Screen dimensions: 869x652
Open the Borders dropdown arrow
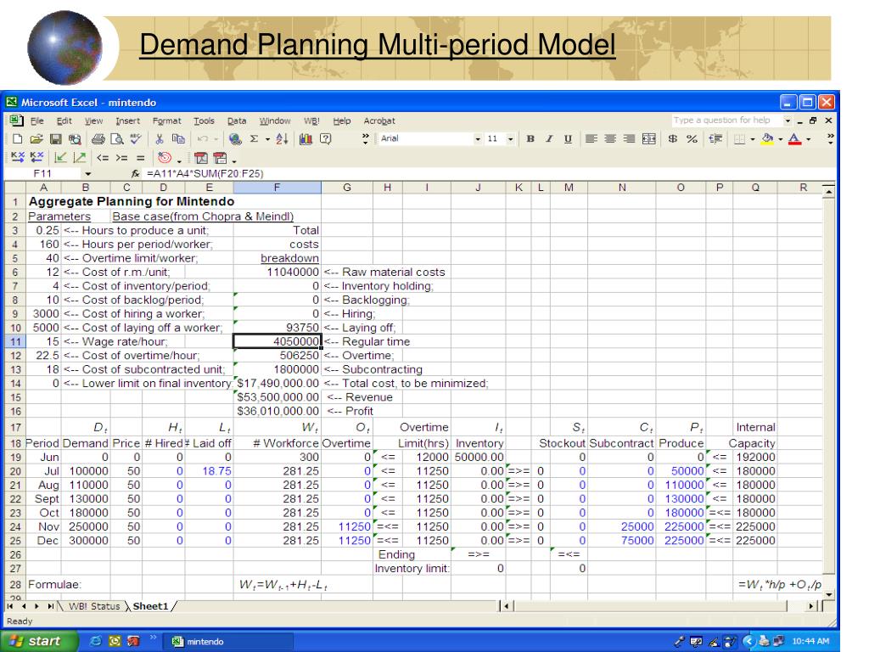pyautogui.click(x=753, y=139)
